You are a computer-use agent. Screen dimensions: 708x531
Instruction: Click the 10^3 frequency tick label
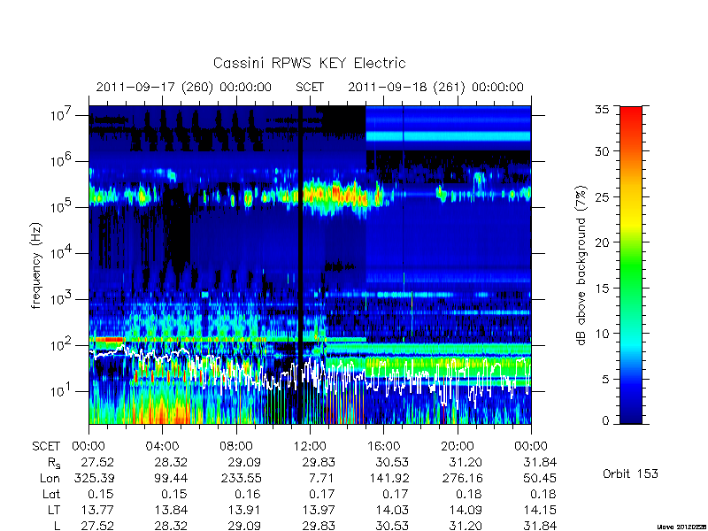[x=60, y=298]
